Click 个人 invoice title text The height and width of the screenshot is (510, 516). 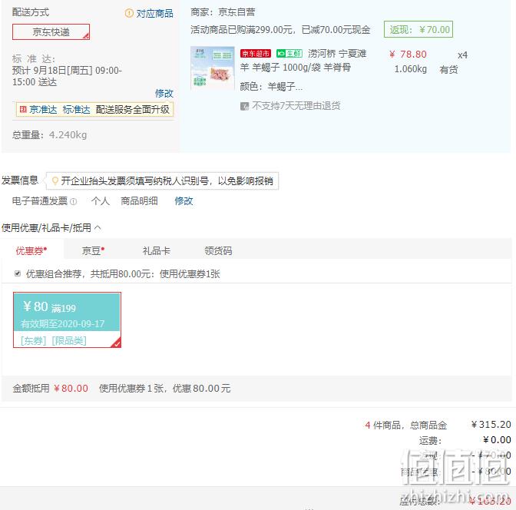pos(101,200)
